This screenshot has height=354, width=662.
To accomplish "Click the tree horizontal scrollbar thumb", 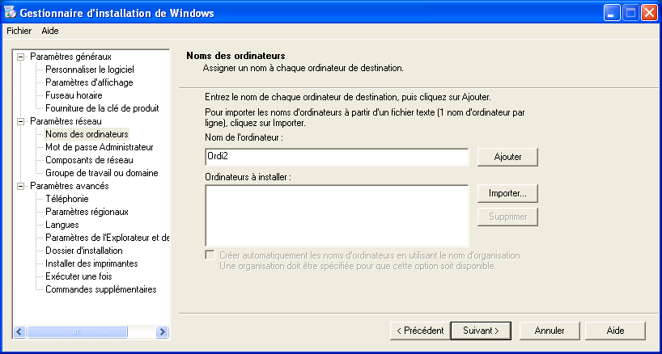I will [x=76, y=331].
